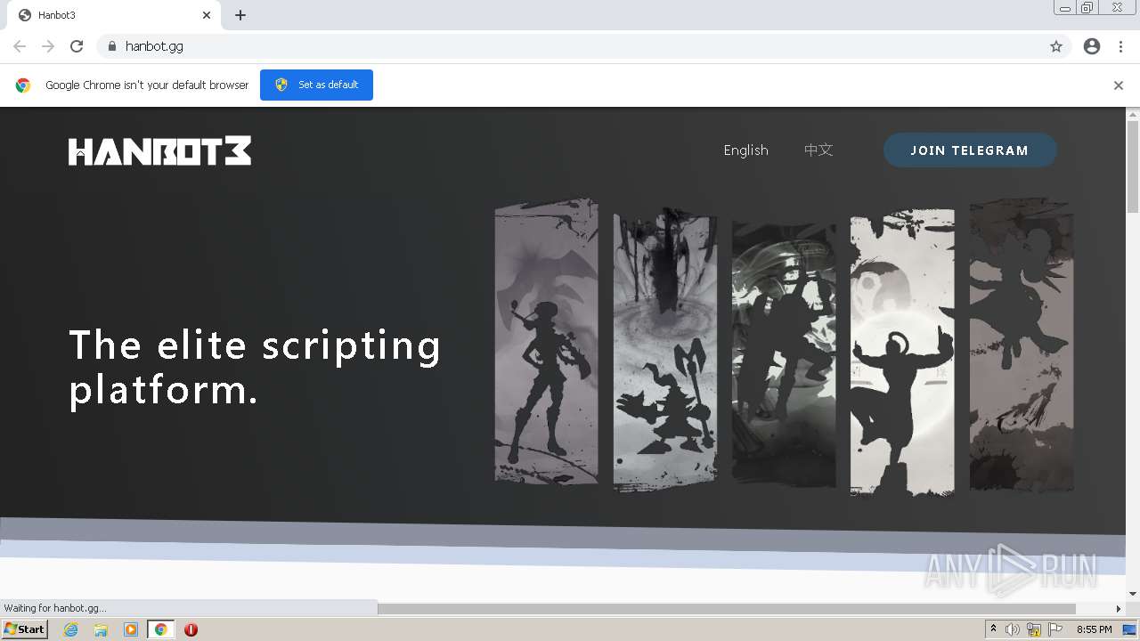Open the Chrome three-dot menu
This screenshot has width=1140, height=641.
[1120, 46]
